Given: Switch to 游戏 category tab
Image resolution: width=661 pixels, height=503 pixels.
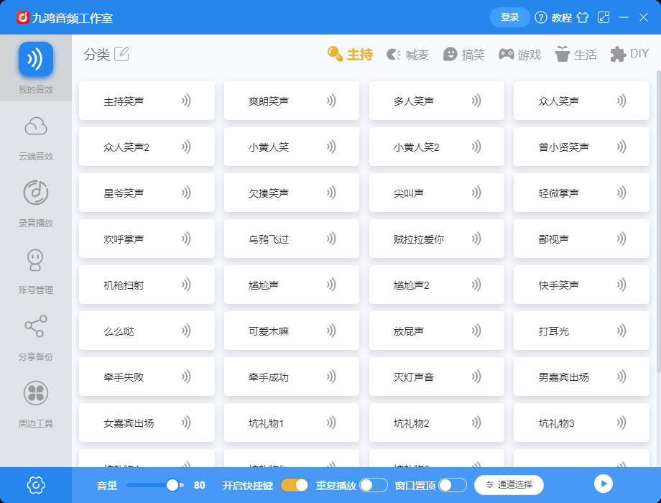Looking at the screenshot, I should [x=519, y=55].
